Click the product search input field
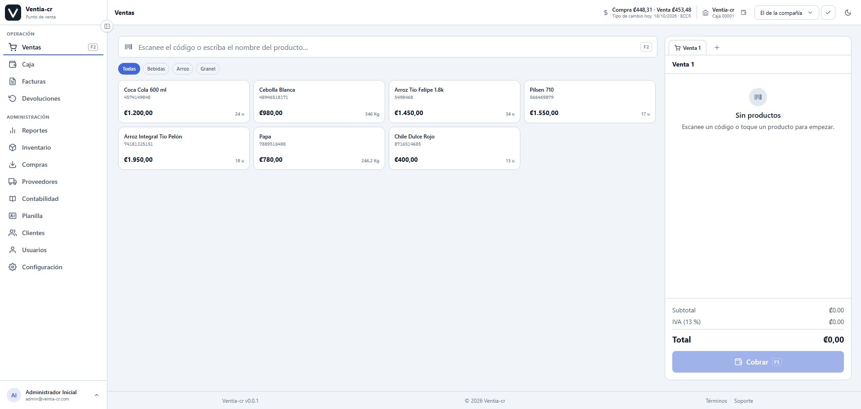Image resolution: width=861 pixels, height=409 pixels. [x=387, y=47]
